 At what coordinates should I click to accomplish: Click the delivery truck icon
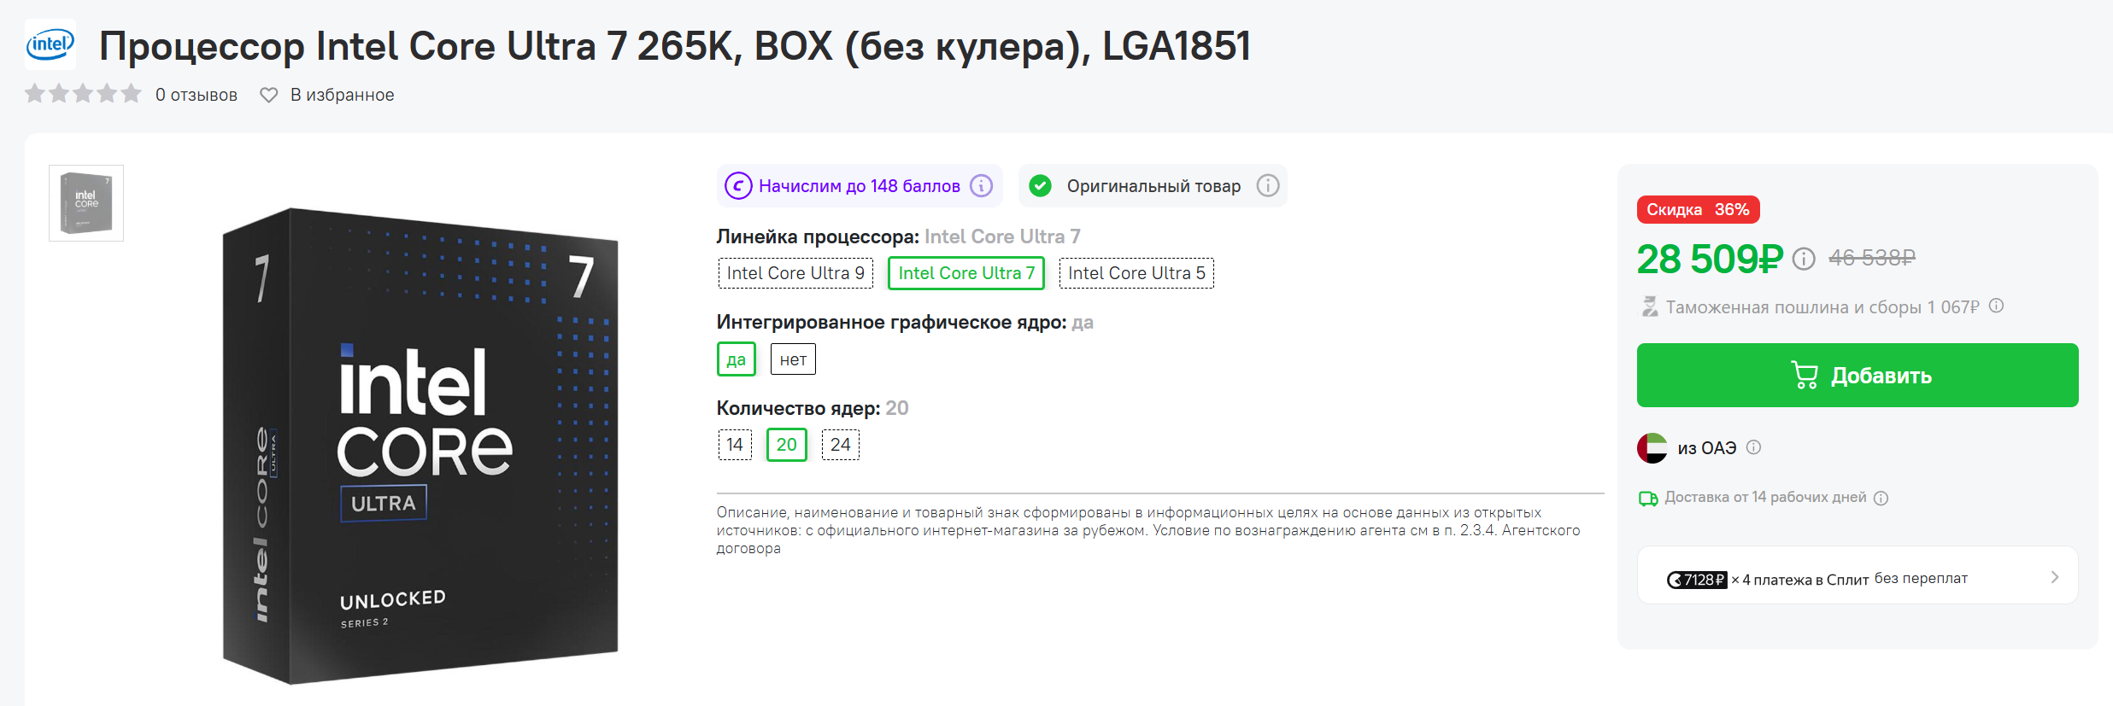(x=1648, y=498)
